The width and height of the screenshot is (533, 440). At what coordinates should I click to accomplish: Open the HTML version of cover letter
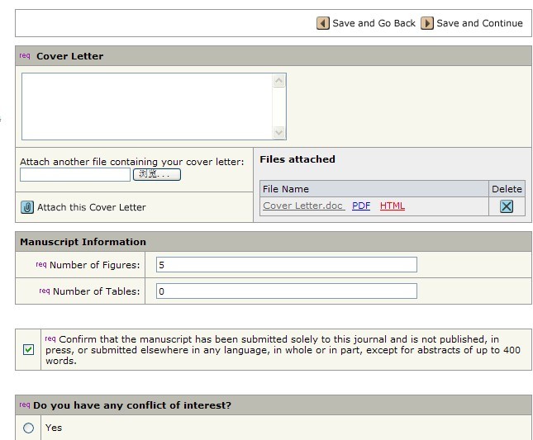[393, 206]
